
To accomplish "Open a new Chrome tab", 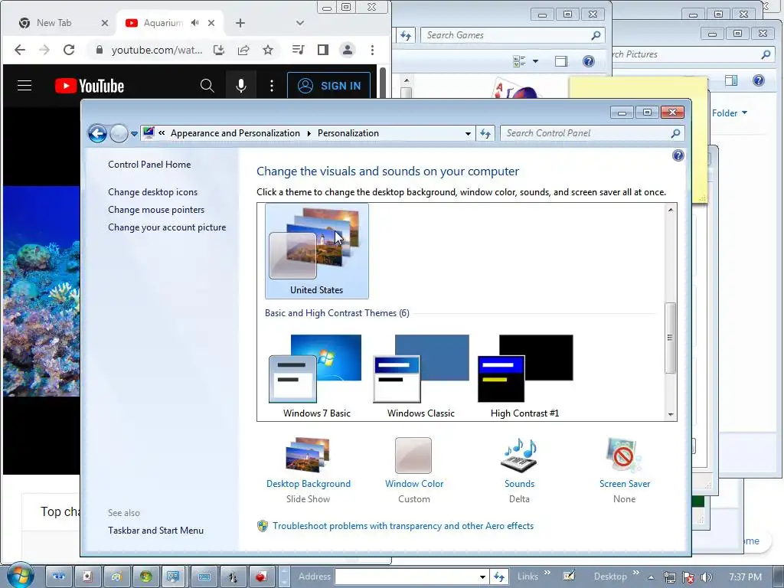I will (x=240, y=23).
